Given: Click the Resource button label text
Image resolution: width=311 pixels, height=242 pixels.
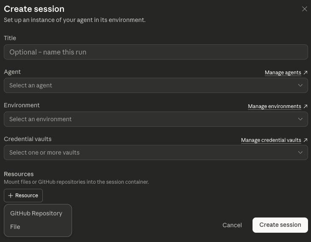Looking at the screenshot, I should pos(27,196).
